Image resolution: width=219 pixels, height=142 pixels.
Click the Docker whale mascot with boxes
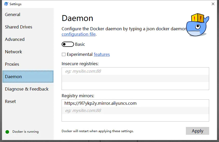coord(198,25)
